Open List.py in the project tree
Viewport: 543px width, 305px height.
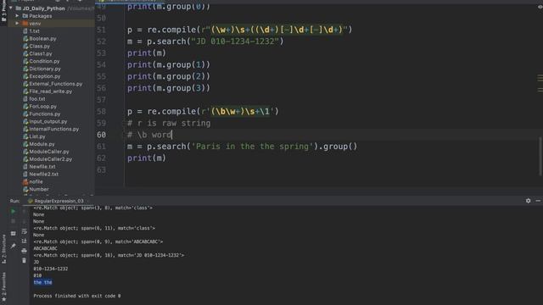coord(37,136)
